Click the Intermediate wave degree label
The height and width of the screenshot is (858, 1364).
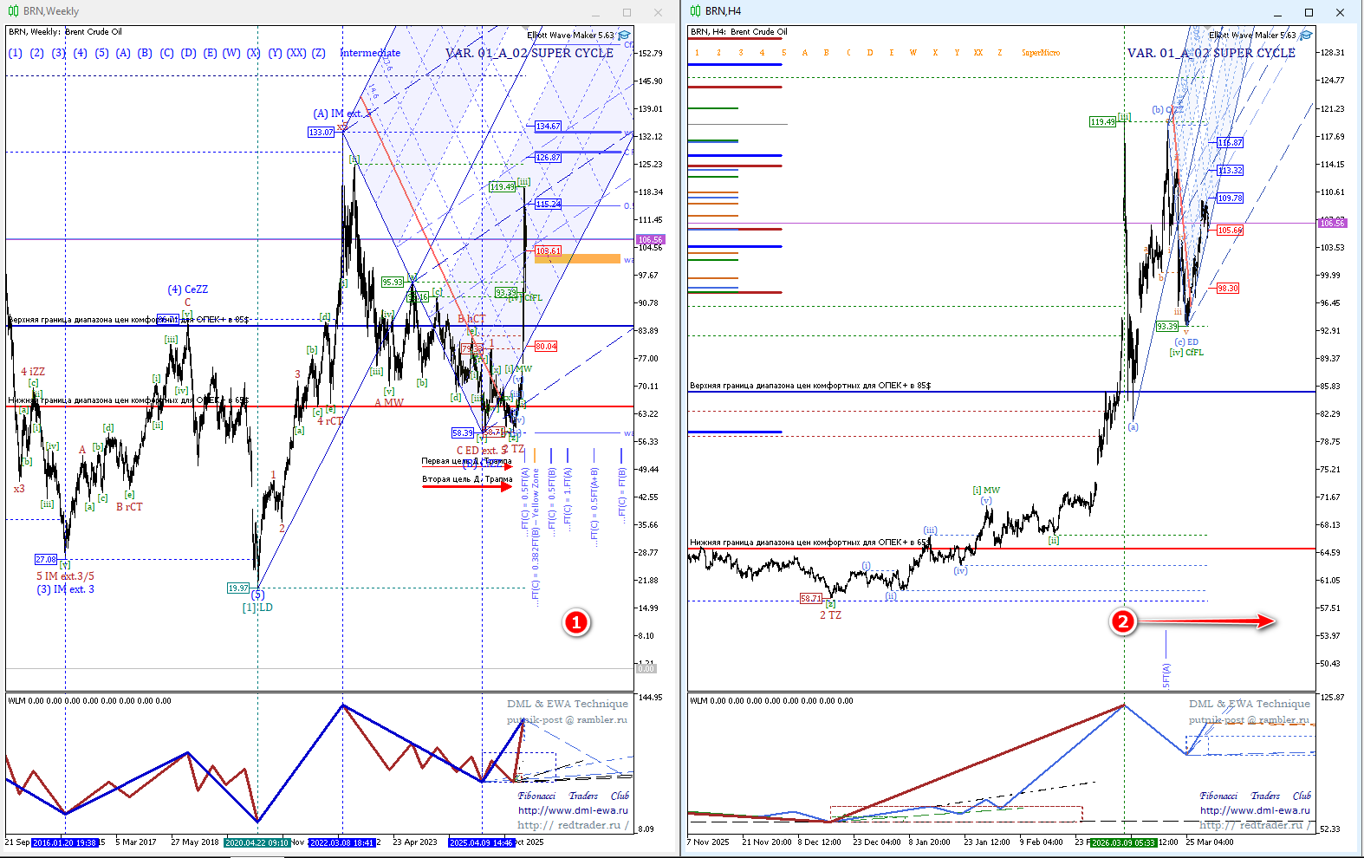click(x=370, y=53)
